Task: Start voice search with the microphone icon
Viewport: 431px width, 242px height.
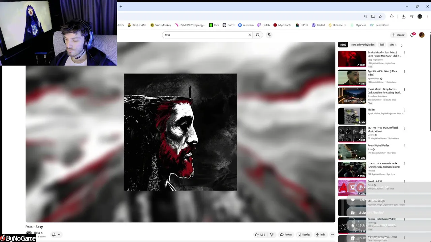Action: point(269,35)
